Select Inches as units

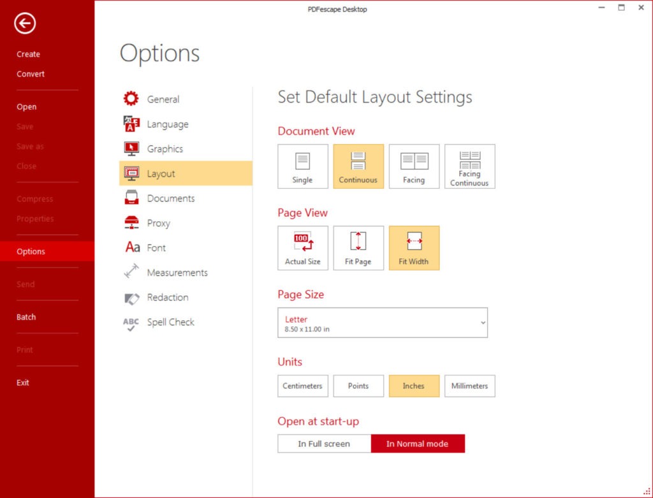414,386
